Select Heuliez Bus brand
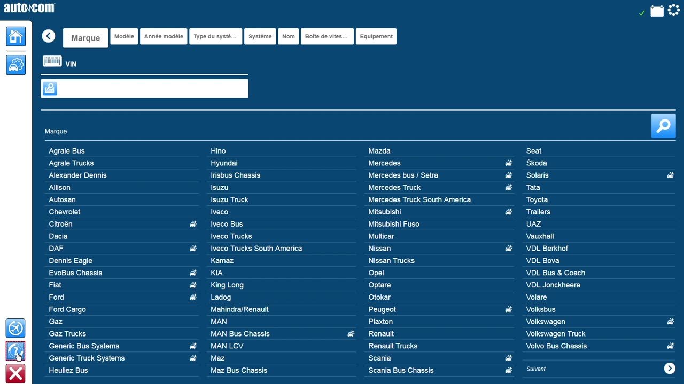This screenshot has width=684, height=384. (x=68, y=370)
